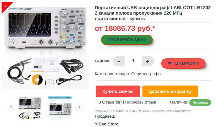Click the price от 18086.73 руб.
216x127 pixels.
(125, 28)
